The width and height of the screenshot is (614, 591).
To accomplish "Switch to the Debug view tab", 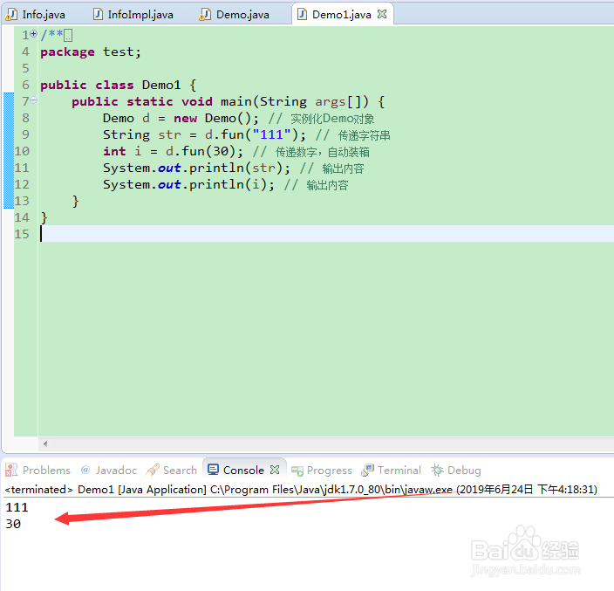I will (456, 470).
